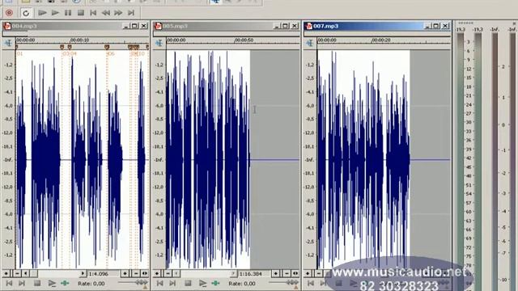Viewport: 518px width, 291px height.
Task: Click the Play button in main transport toolbar
Action: pyautogui.click(x=55, y=13)
